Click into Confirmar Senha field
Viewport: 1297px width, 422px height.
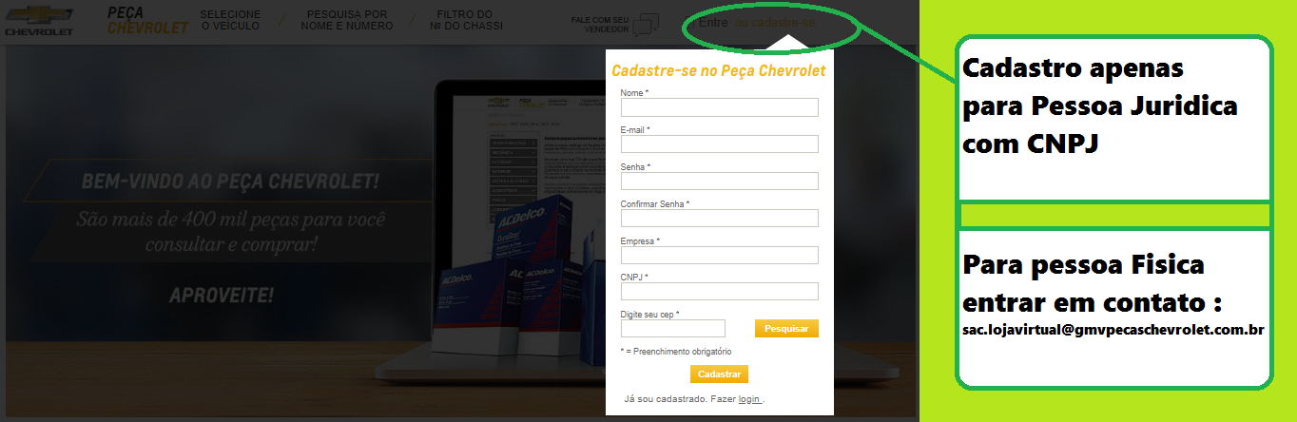[720, 219]
